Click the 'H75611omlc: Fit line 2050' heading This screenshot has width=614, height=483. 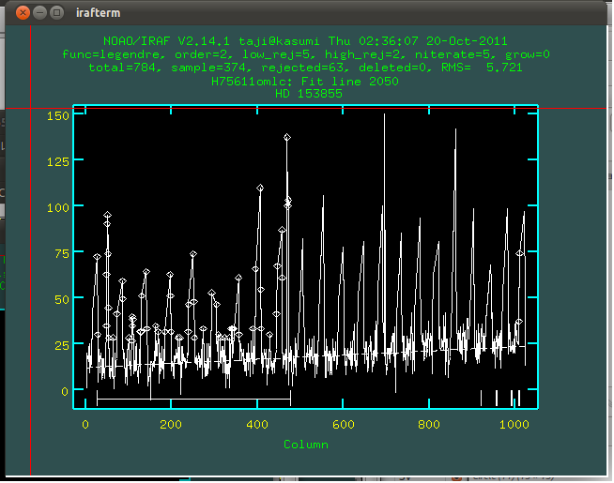[306, 81]
